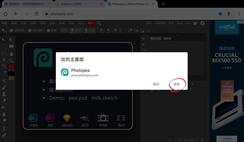Select the Crop tool
The height and width of the screenshot is (142, 244).
click(x=4, y=66)
